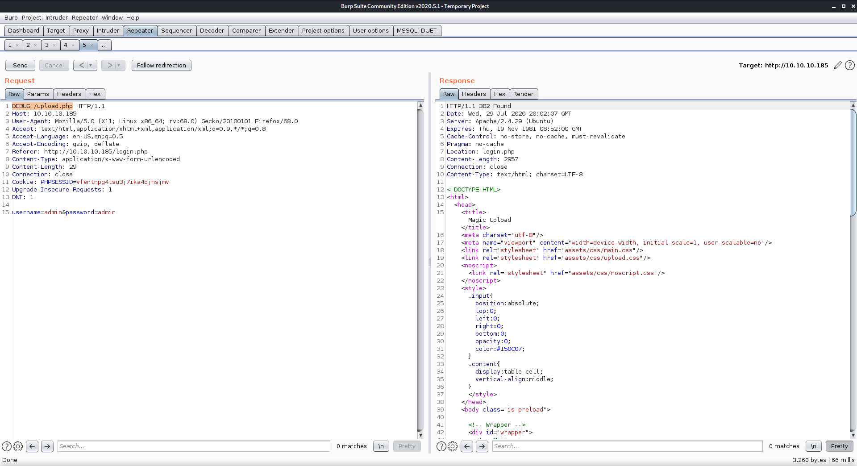This screenshot has height=466, width=857.
Task: Click the Send button to resend the request
Action: click(20, 65)
